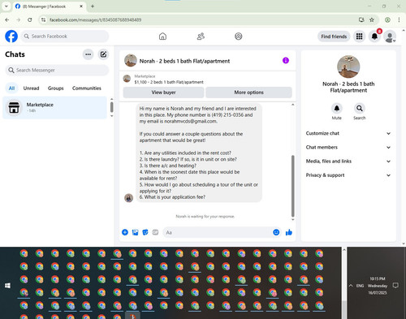Click the Marketplace storefront icon in chat list
The height and width of the screenshot is (319, 406).
pyautogui.click(x=14, y=107)
